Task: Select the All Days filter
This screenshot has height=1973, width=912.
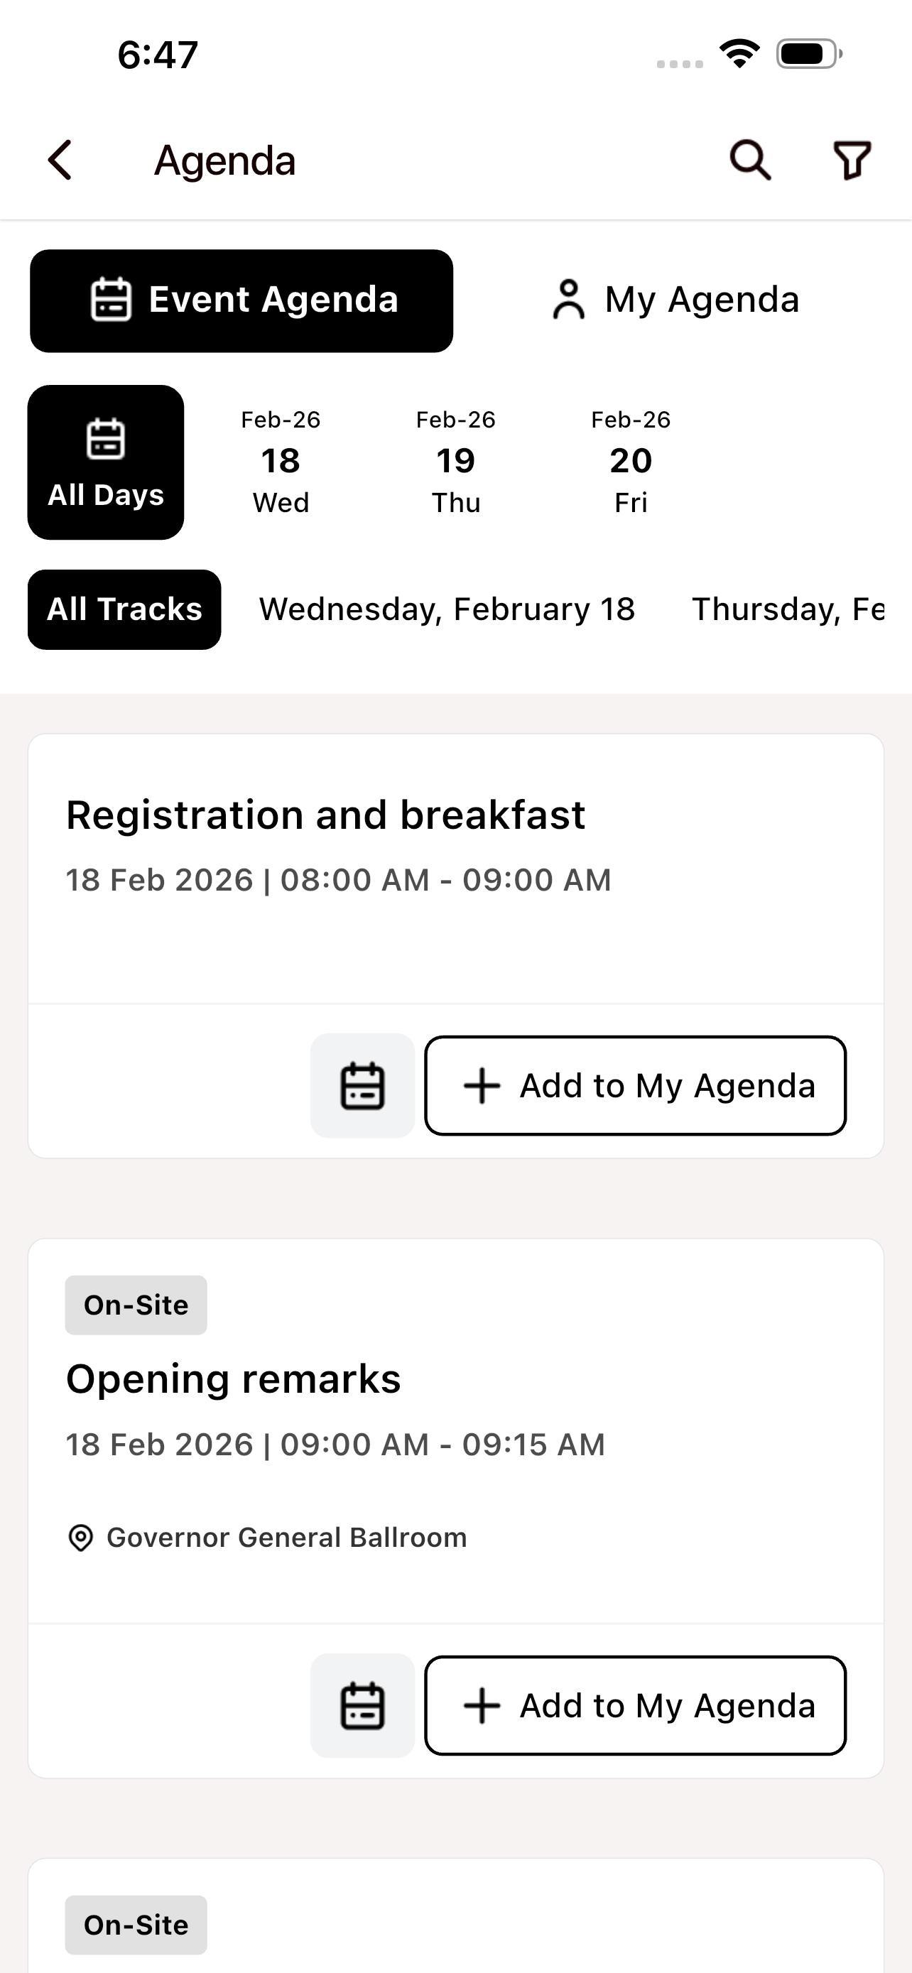Action: click(x=106, y=462)
